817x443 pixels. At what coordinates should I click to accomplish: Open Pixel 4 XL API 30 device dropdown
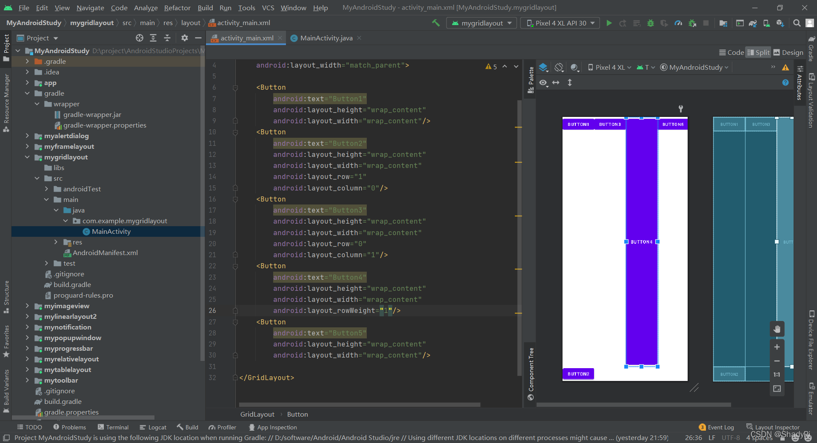pyautogui.click(x=560, y=23)
